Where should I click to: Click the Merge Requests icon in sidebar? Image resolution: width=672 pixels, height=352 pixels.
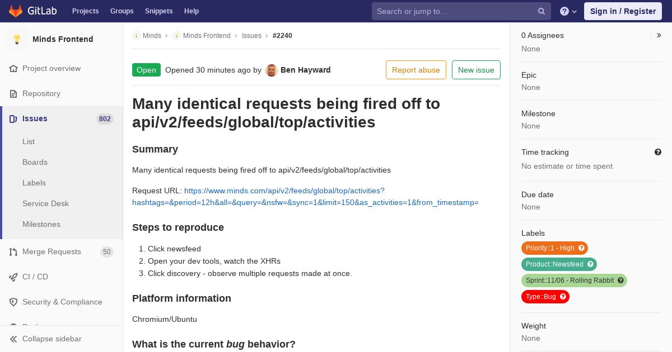pos(13,252)
